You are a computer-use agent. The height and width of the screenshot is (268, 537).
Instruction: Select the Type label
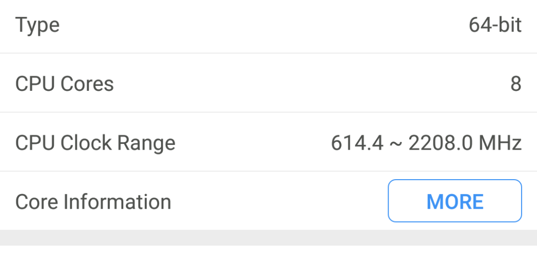[x=37, y=25]
